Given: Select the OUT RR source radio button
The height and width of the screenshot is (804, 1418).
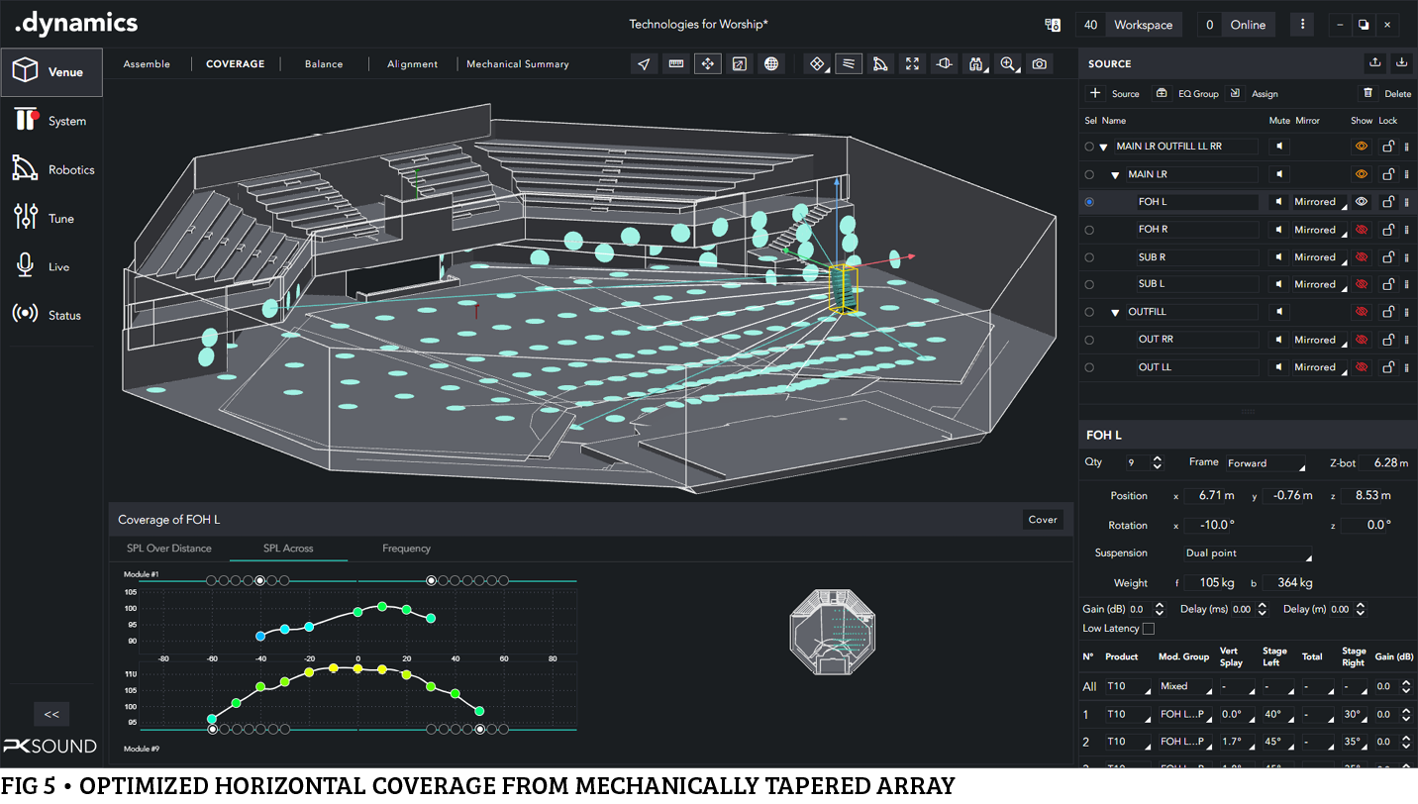Looking at the screenshot, I should point(1089,340).
